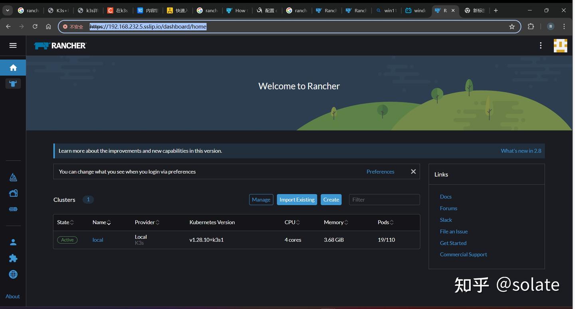Open Continuous Delivery sailboat icon
Viewport: 575px width, 309px height.
click(x=13, y=177)
